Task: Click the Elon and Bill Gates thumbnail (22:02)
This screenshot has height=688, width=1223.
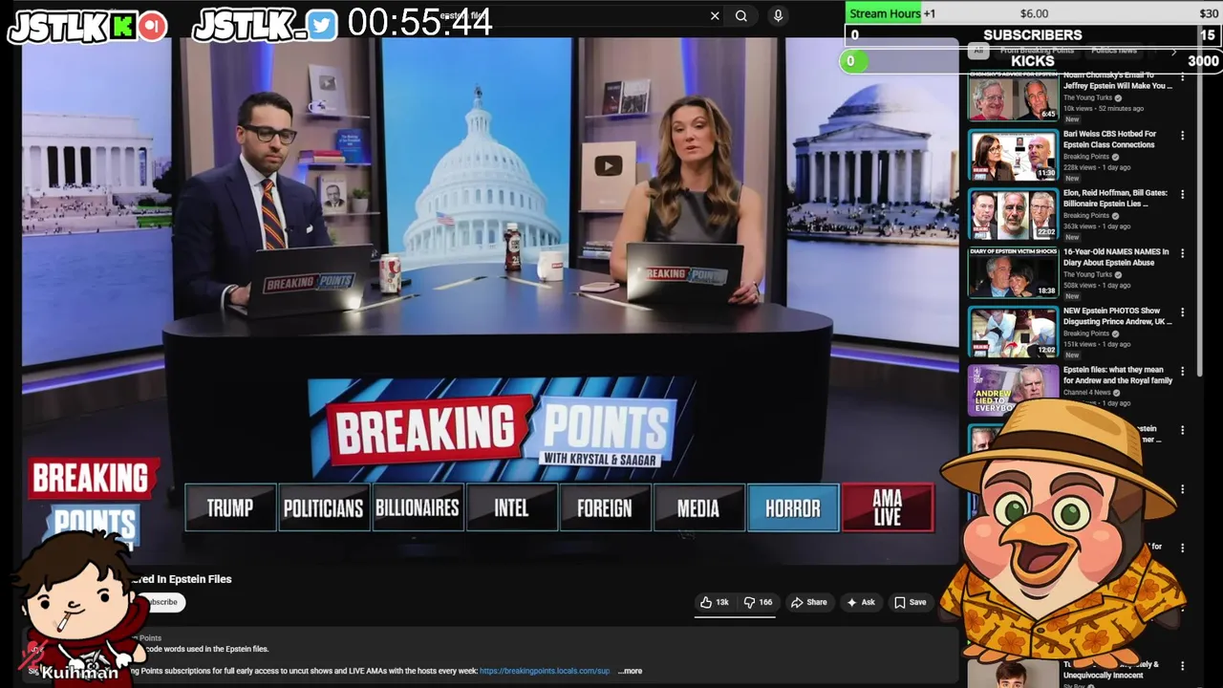Action: (1013, 215)
